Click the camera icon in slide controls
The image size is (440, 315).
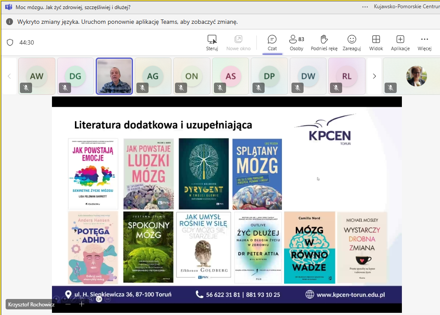[99, 299]
